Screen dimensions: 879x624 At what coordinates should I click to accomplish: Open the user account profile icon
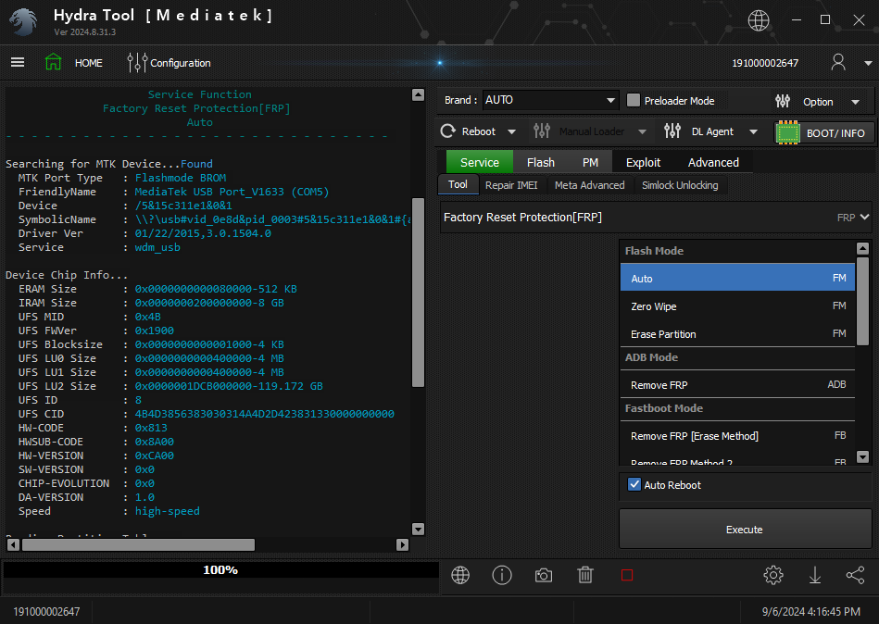click(838, 62)
